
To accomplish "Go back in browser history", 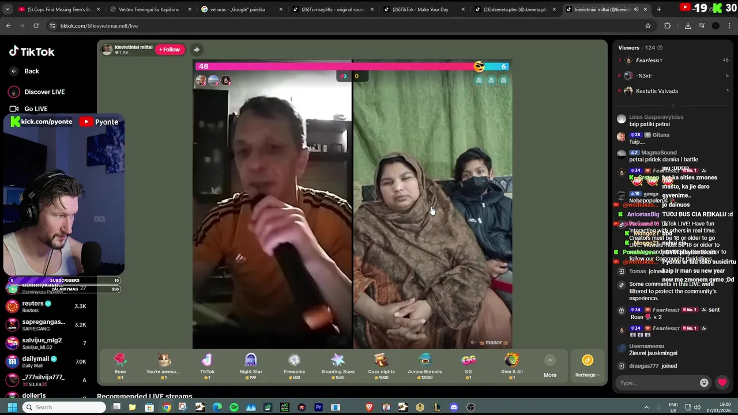I will point(9,25).
